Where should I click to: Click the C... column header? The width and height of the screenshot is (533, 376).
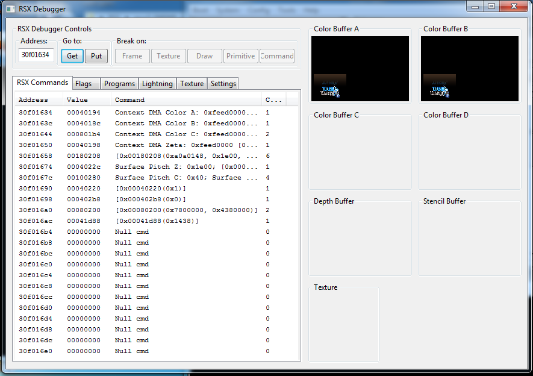[274, 99]
